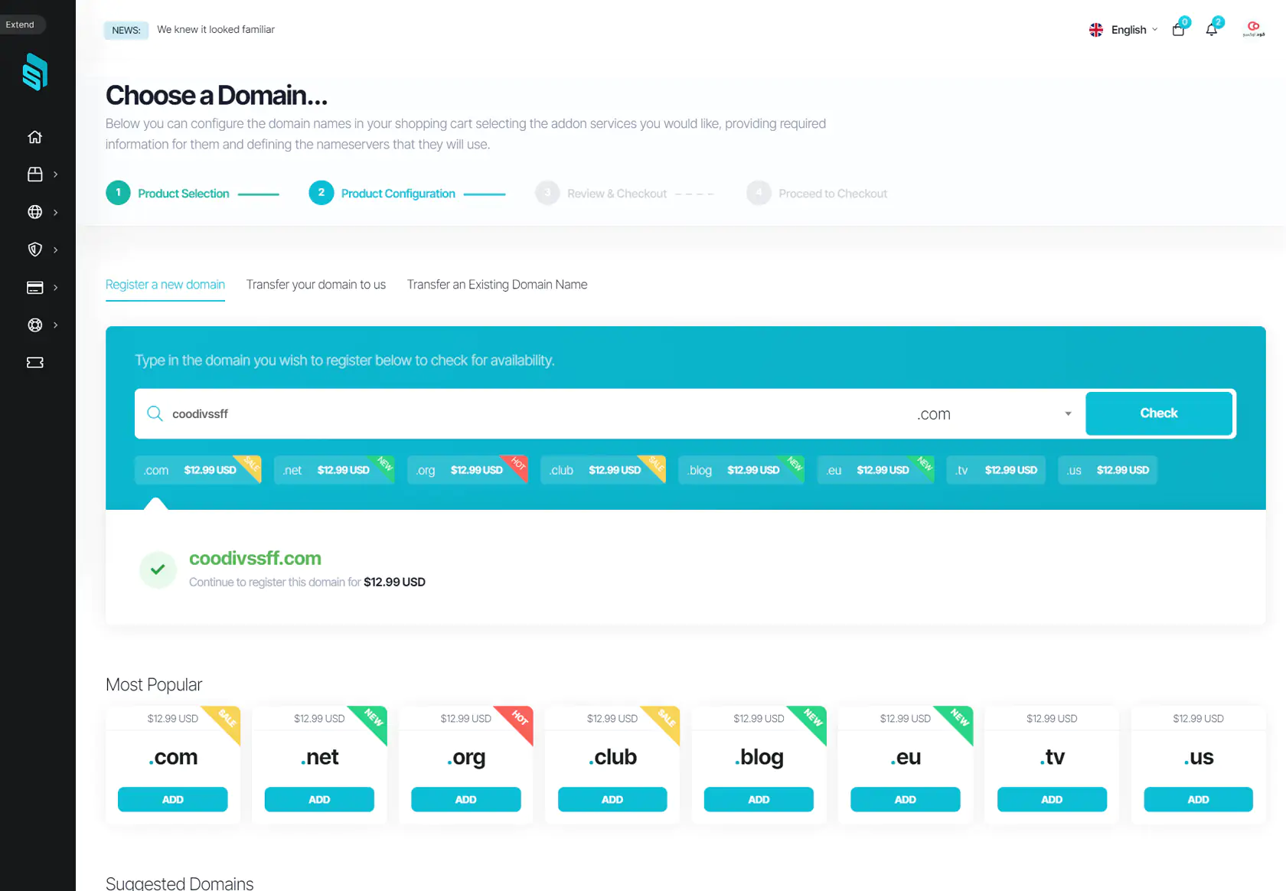The width and height of the screenshot is (1286, 891).
Task: Add the .tv domain
Action: click(x=1052, y=799)
